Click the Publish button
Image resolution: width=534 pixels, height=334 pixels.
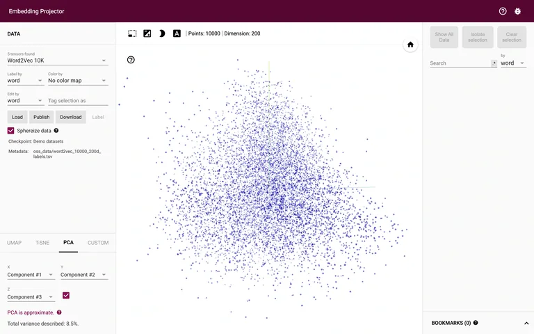42,117
